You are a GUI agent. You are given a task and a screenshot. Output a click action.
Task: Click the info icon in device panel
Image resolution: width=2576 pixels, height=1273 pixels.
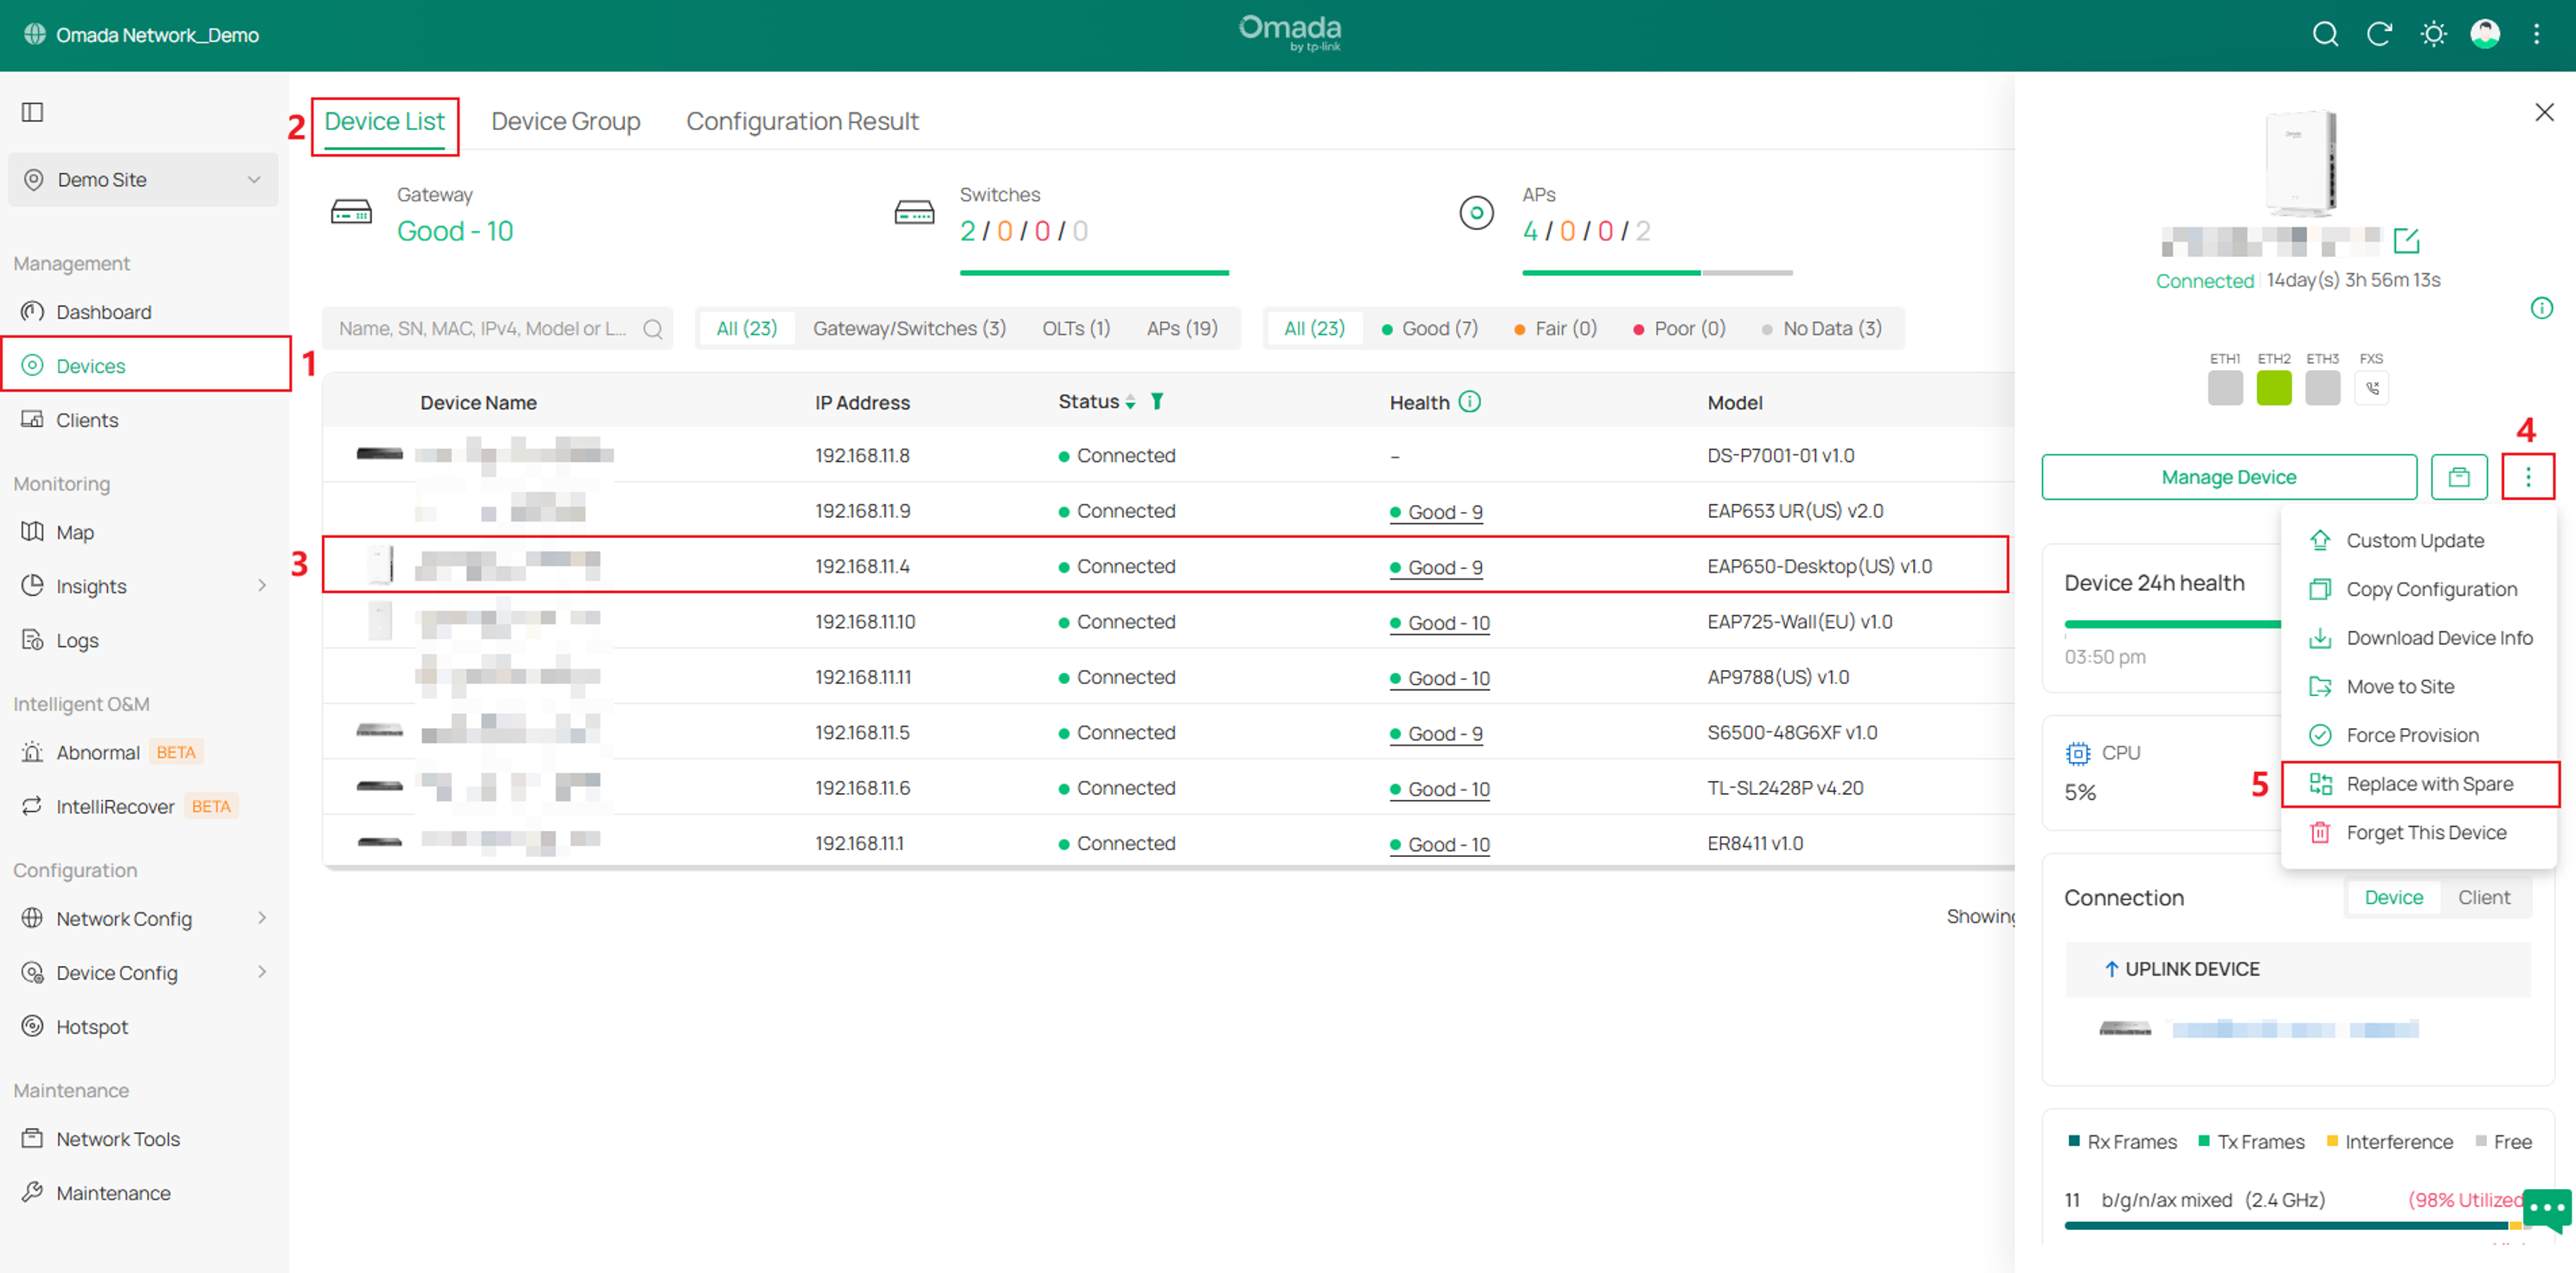point(2541,308)
